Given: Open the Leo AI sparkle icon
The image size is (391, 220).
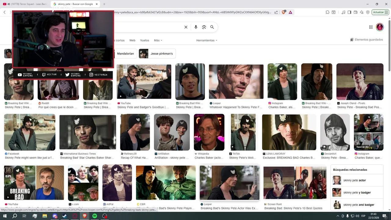Looking at the screenshot, I should pos(362,12).
